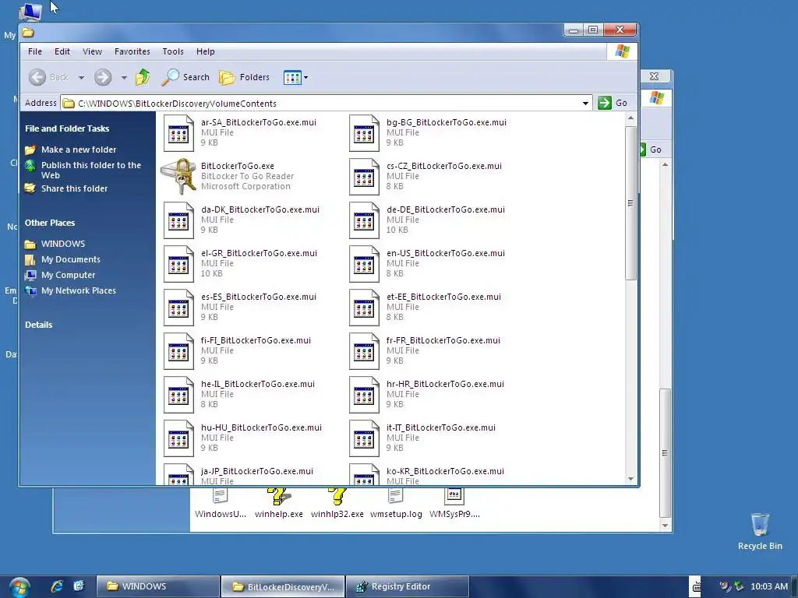Select winhelp.exe in the WINDOWS window
Viewport: 798px width, 598px height.
(x=279, y=504)
